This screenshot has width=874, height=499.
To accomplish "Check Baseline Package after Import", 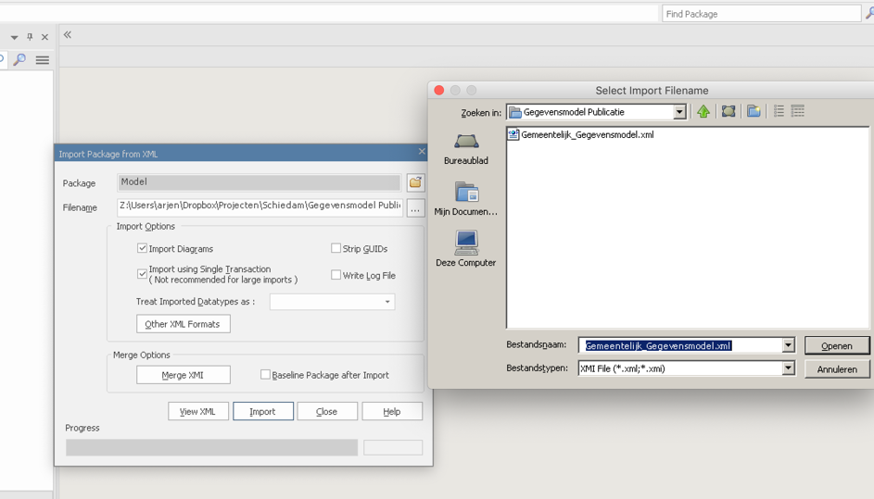I will pos(265,375).
